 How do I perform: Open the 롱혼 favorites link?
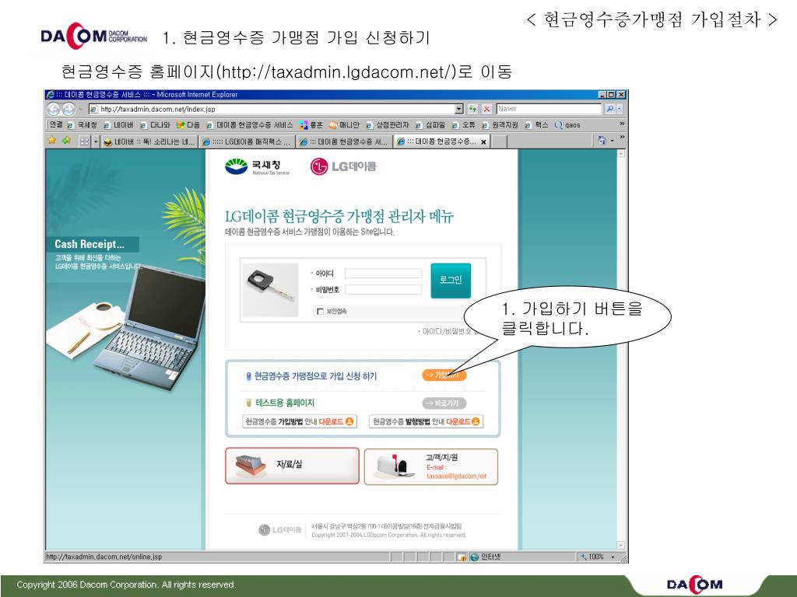[x=311, y=125]
